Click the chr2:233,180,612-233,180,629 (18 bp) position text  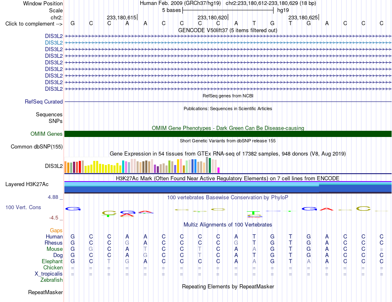271,3
